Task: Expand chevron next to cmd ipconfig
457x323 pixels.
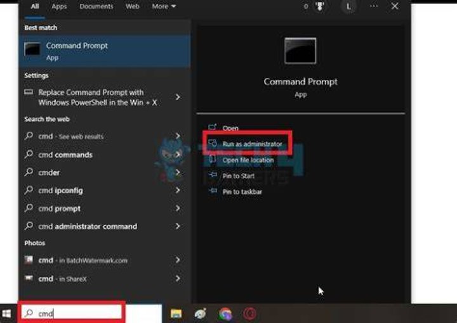Action: 178,191
